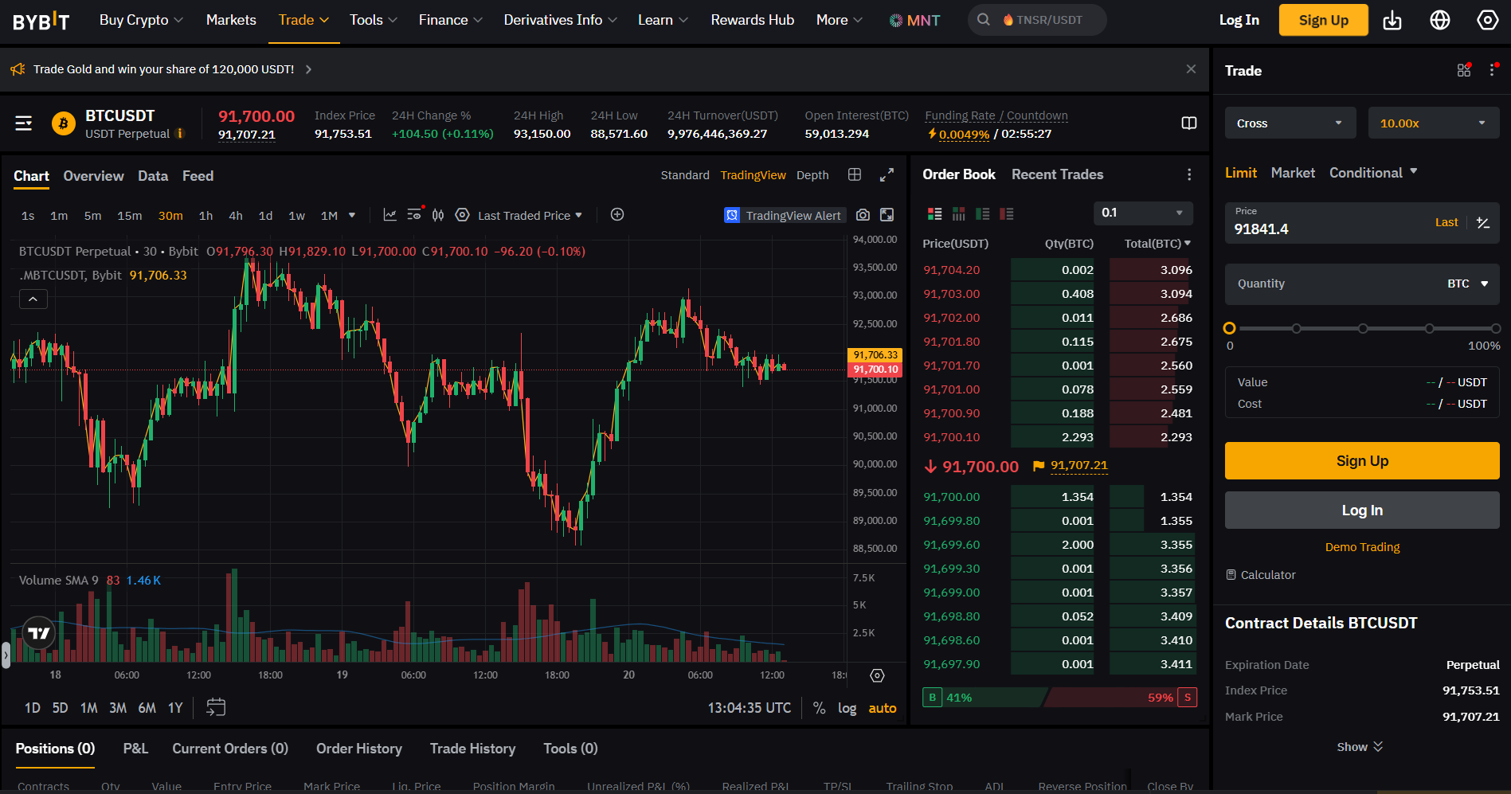Enter fullscreen mode on the chart
Viewport: 1511px width, 794px height.
point(887,174)
